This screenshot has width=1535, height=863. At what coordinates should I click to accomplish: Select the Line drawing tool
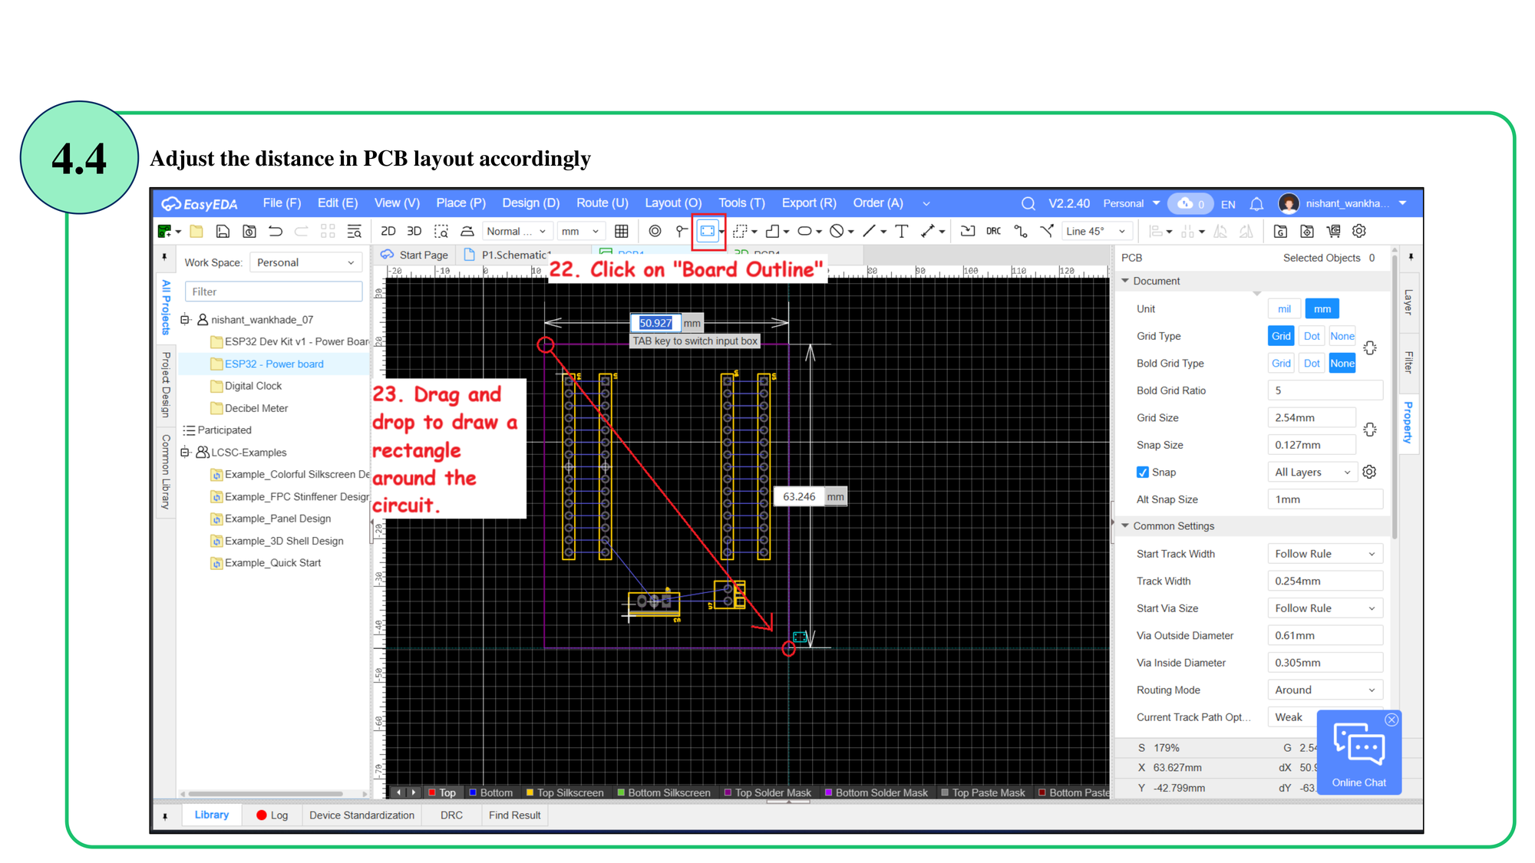(x=869, y=231)
